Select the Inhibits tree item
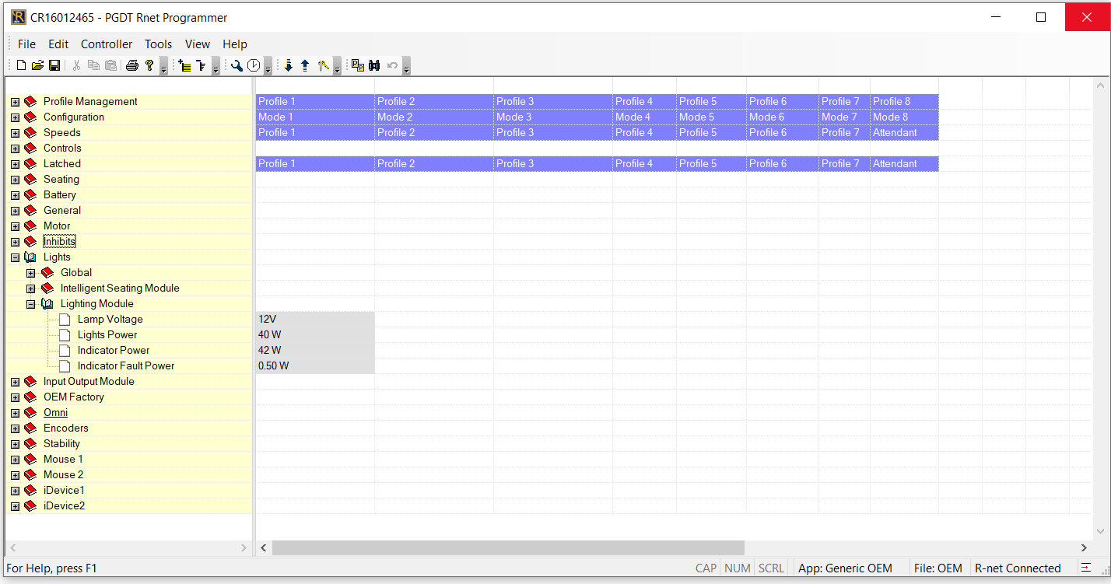The image size is (1111, 584). [x=59, y=242]
